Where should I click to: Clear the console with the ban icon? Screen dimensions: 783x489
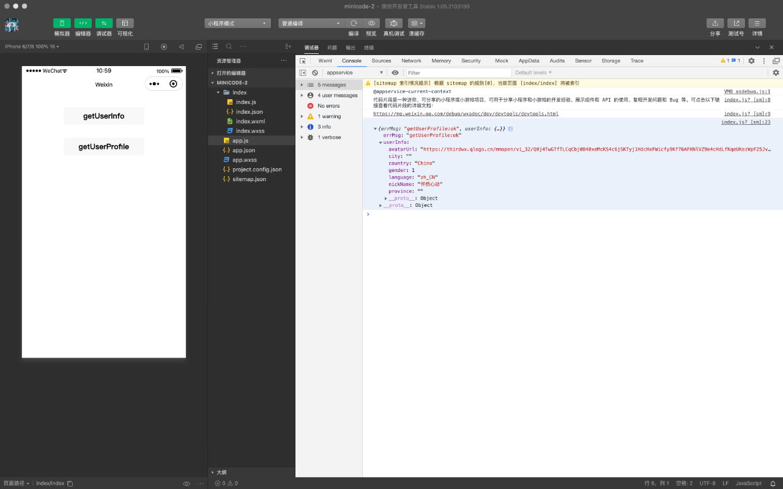[315, 73]
